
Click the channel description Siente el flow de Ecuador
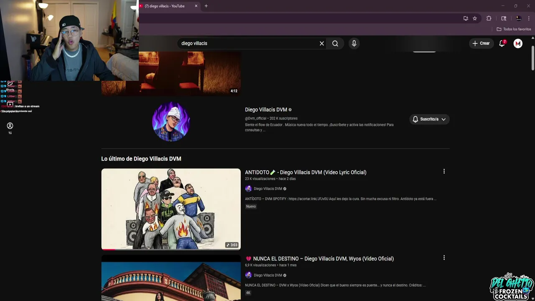(x=319, y=127)
